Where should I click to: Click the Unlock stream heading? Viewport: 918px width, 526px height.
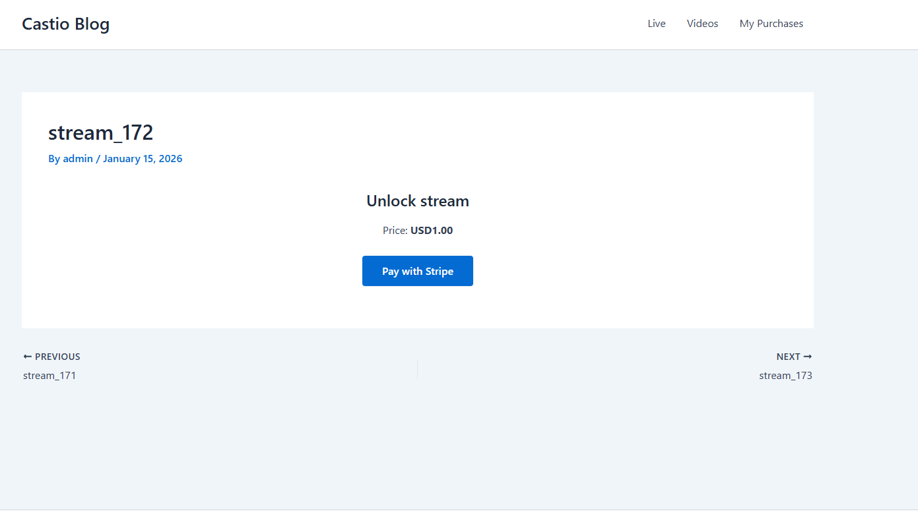coord(417,200)
